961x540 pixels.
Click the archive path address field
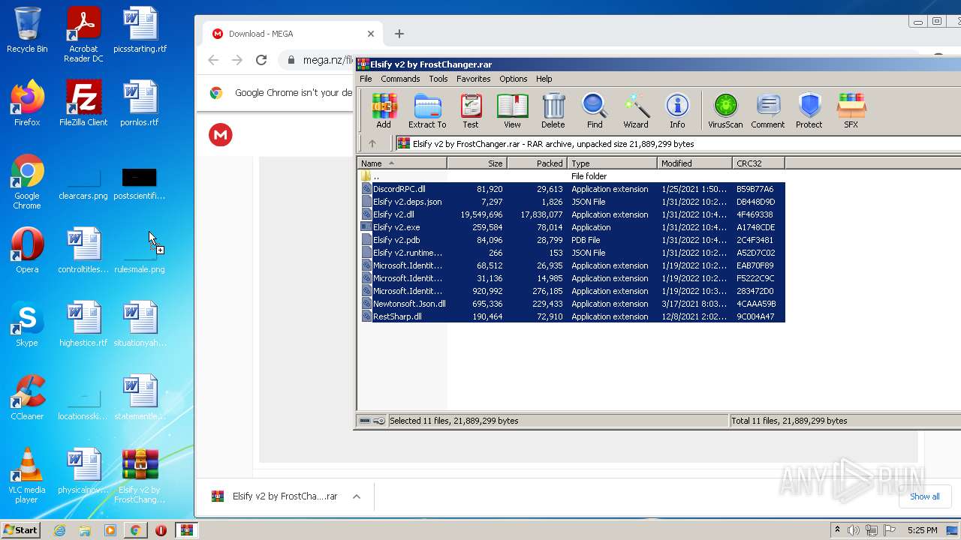678,144
